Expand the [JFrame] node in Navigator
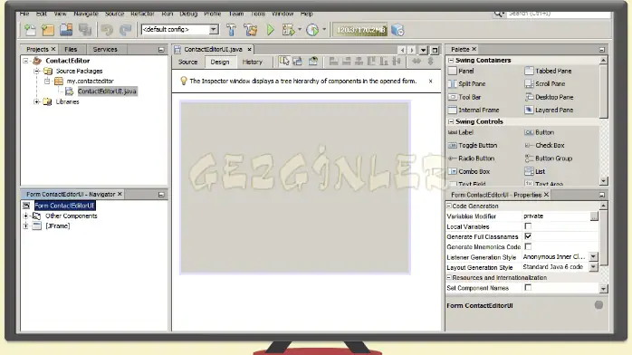The width and height of the screenshot is (632, 355). click(x=25, y=226)
